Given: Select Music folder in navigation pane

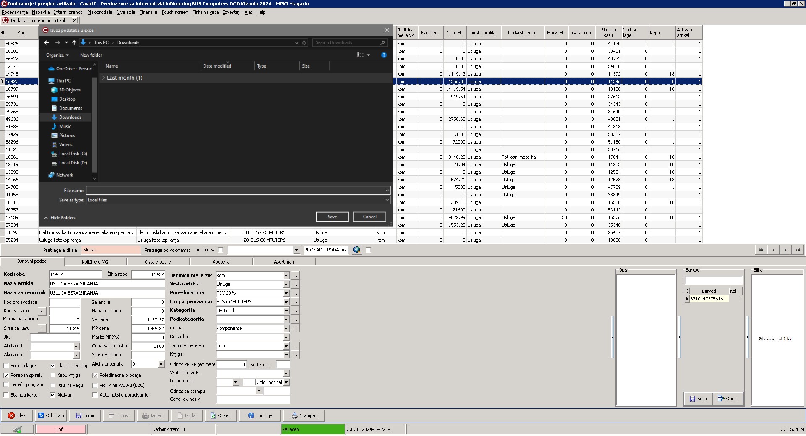Looking at the screenshot, I should (65, 126).
